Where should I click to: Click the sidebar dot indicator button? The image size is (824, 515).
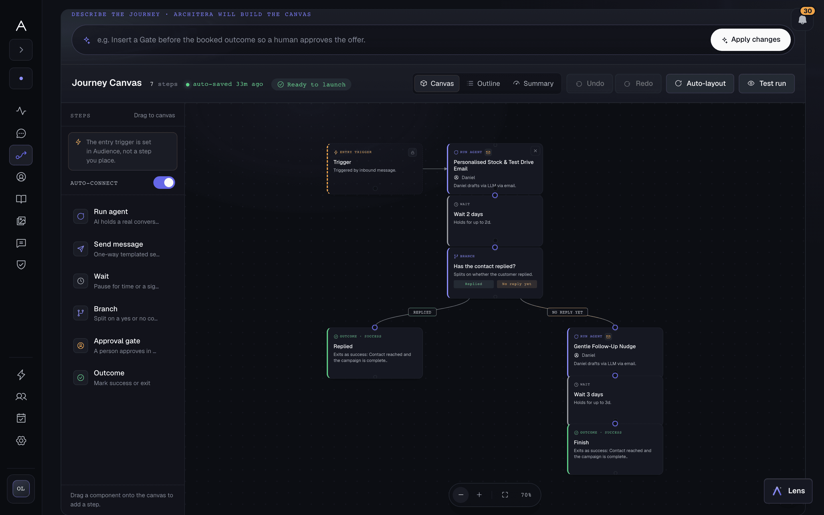21,78
